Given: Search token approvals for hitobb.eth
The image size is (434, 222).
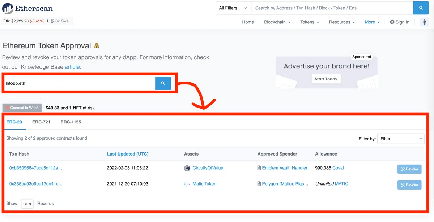Looking at the screenshot, I should tap(163, 83).
